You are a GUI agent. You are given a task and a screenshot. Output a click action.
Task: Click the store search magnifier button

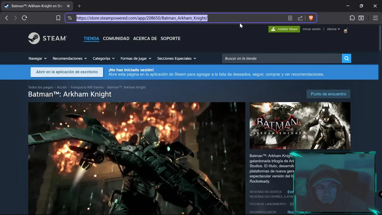(x=346, y=58)
